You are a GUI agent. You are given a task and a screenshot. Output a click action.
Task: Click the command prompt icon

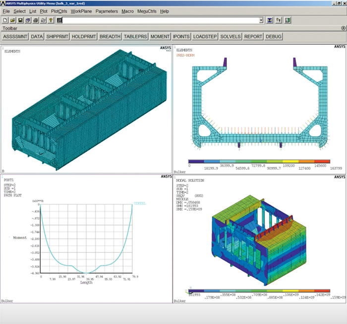coord(59,20)
